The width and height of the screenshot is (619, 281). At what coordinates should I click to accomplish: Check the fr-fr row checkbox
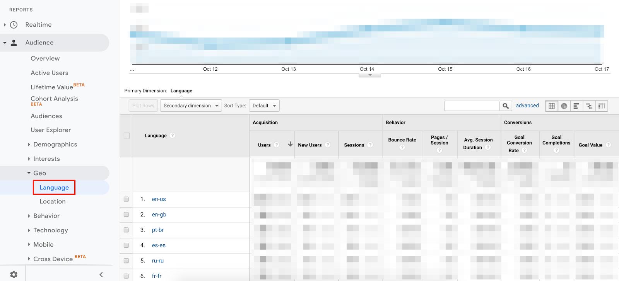(x=126, y=276)
